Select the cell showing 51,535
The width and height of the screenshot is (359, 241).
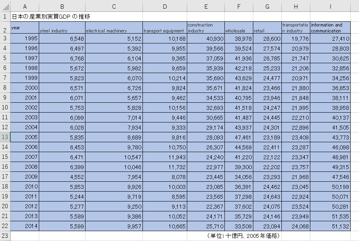(x=330, y=216)
